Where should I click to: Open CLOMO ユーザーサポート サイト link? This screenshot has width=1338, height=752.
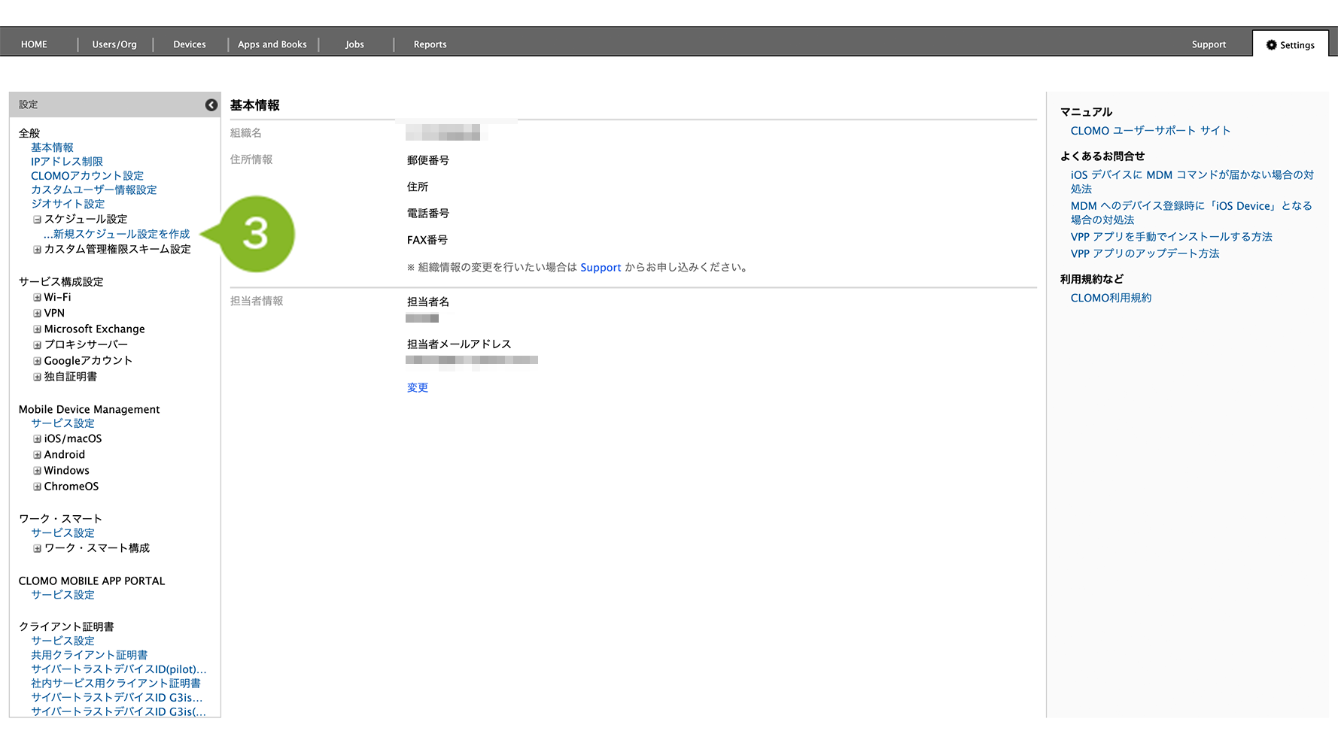[1150, 131]
